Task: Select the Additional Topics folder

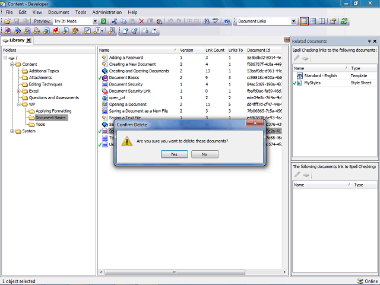Action: 44,71
